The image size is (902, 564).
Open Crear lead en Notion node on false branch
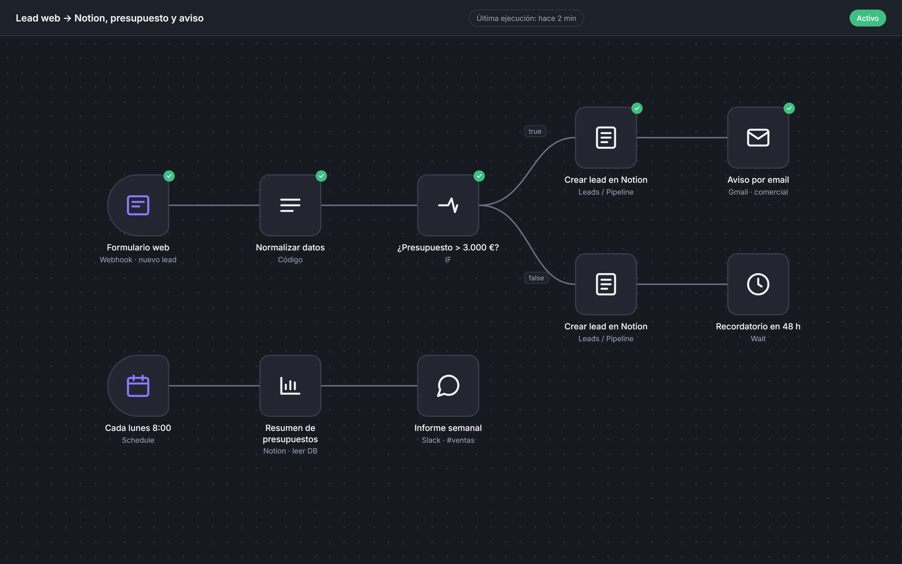click(606, 284)
